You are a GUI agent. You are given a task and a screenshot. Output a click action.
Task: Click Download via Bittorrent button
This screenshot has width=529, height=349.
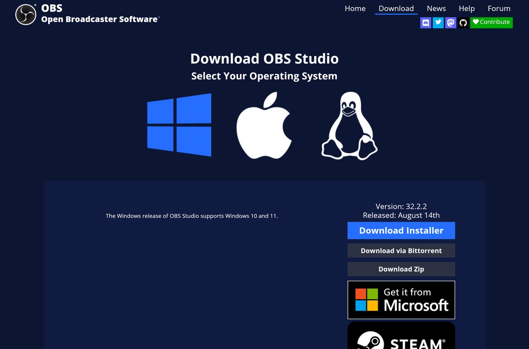[401, 251]
